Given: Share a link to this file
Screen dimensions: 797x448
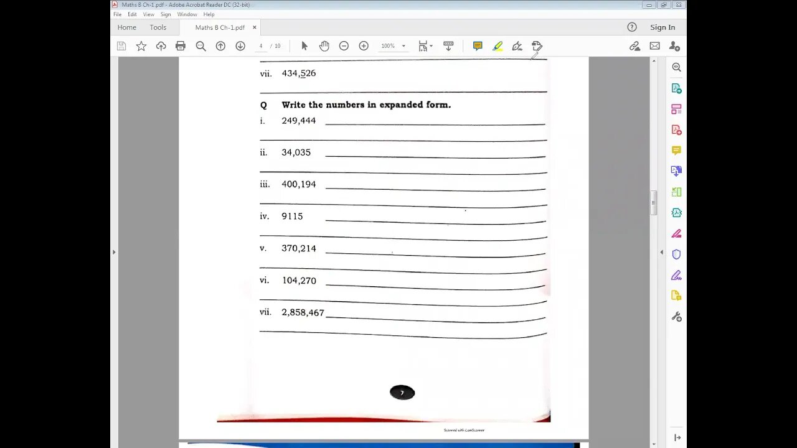Looking at the screenshot, I should pos(634,46).
